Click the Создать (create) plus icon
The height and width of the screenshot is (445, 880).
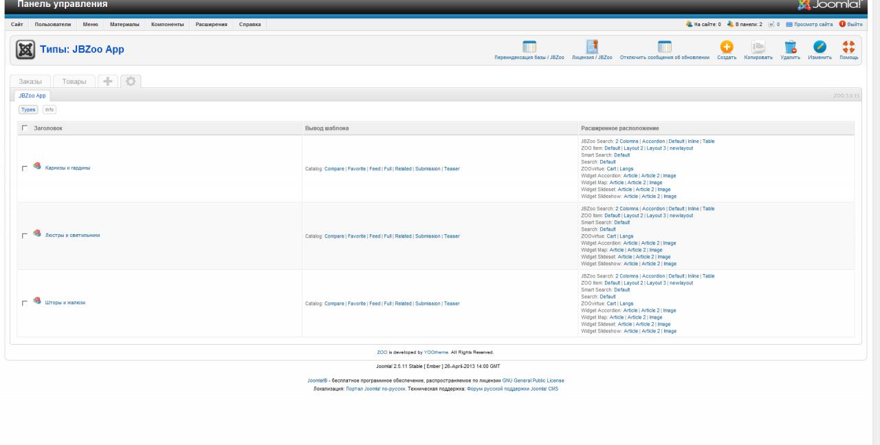pos(726,47)
